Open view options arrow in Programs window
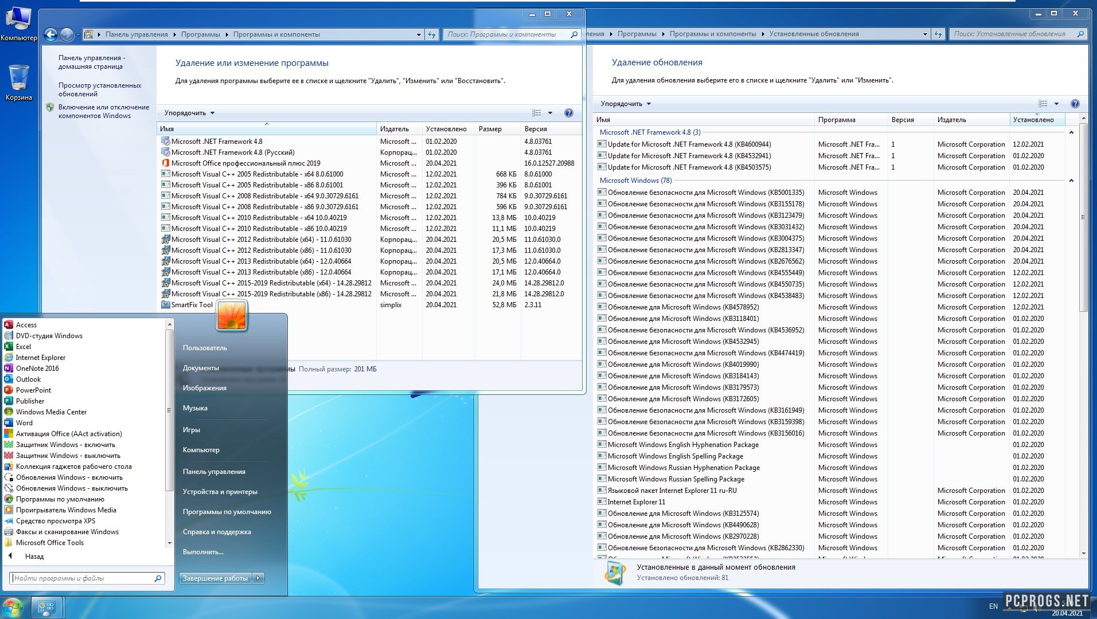Viewport: 1097px width, 619px height. coord(550,113)
